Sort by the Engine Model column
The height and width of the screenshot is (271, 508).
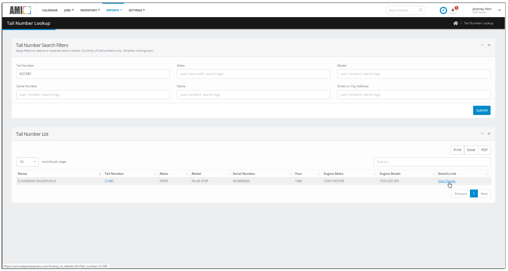[407, 174]
